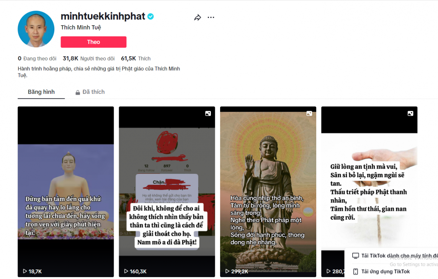Click Tải ứng dụng TikTok link
The width and height of the screenshot is (438, 279).
(x=386, y=271)
